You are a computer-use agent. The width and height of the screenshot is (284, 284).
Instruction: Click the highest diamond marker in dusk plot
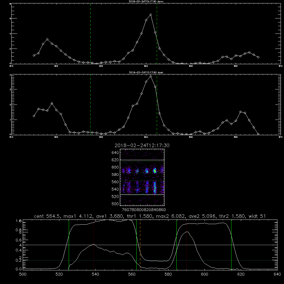pos(151,76)
